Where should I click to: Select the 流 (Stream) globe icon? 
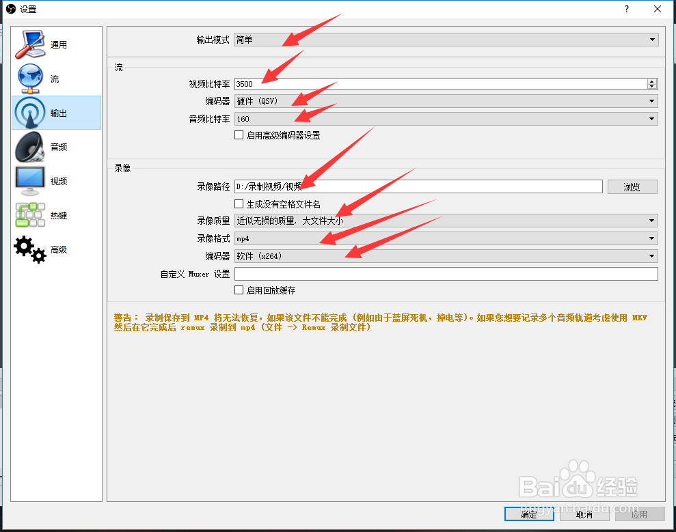tap(30, 79)
